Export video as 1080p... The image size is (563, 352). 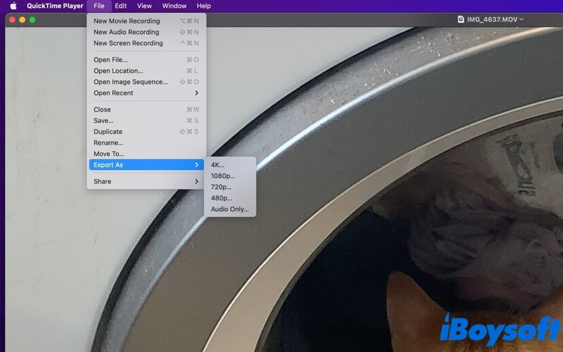222,176
